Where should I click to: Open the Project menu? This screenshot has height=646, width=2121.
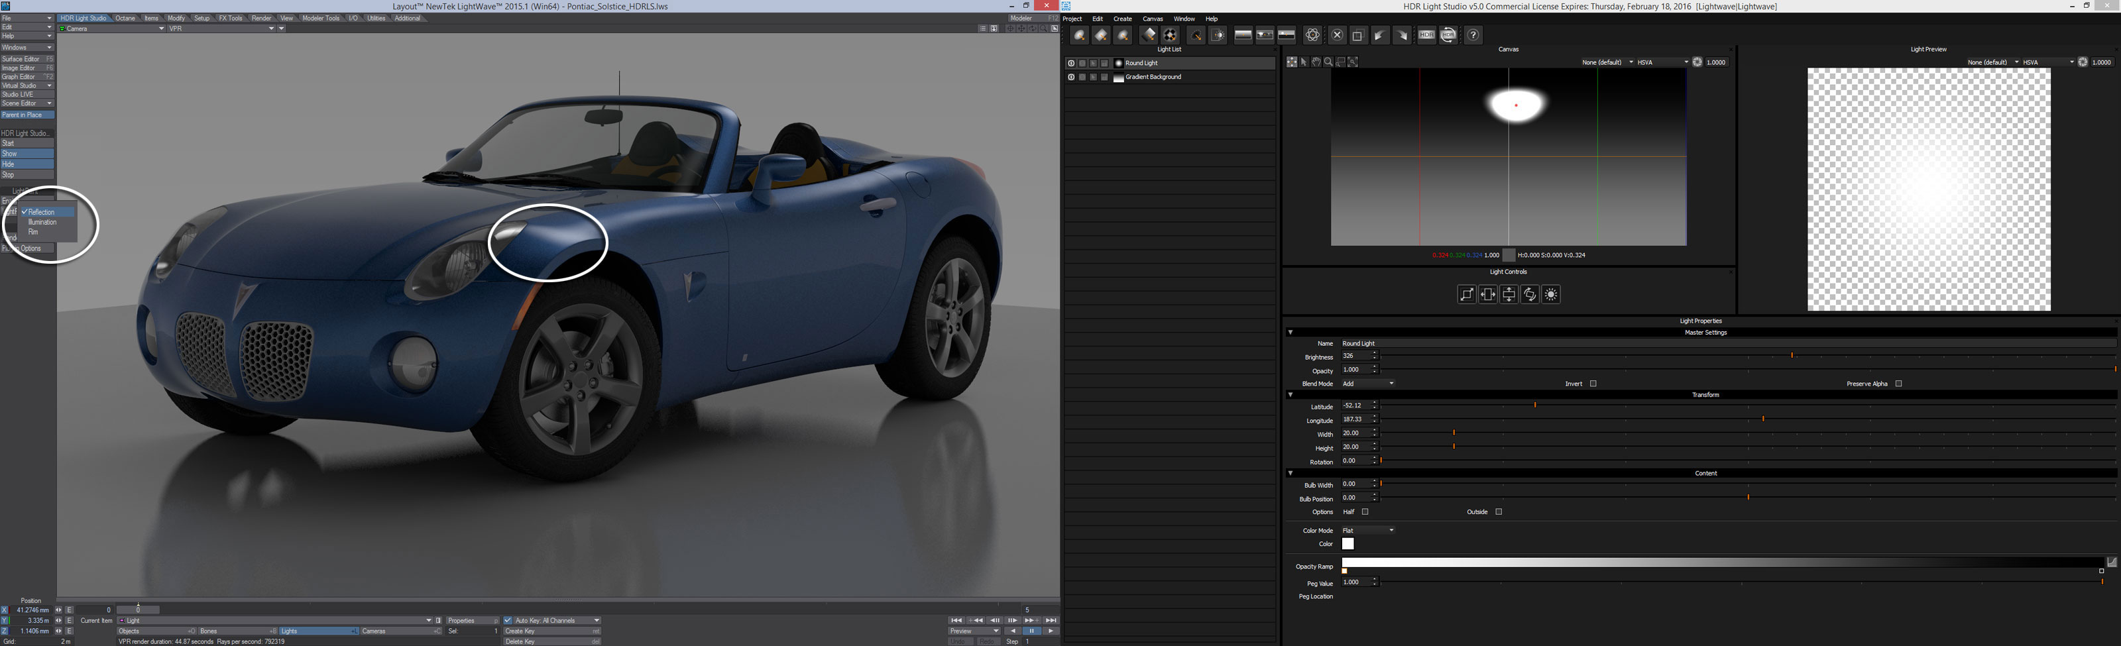pos(1072,19)
